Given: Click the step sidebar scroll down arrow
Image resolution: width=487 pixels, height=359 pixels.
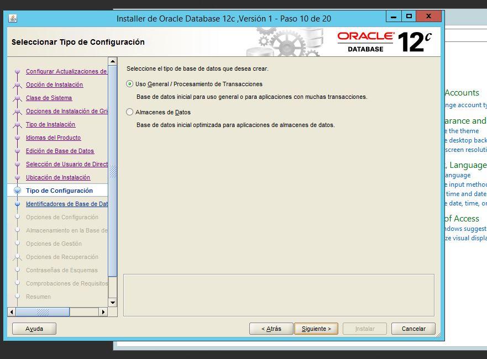Looking at the screenshot, I should point(112,302).
